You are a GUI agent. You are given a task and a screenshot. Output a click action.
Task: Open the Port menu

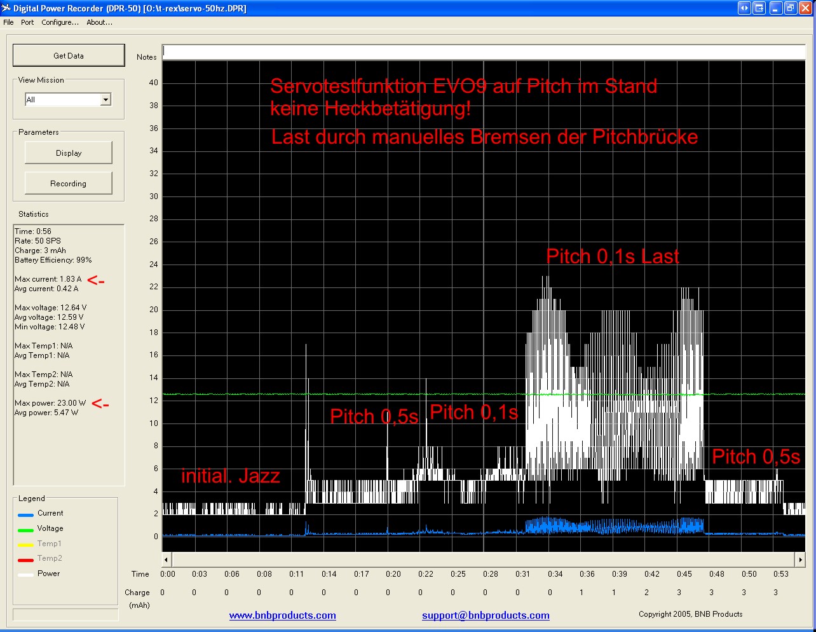click(x=27, y=22)
